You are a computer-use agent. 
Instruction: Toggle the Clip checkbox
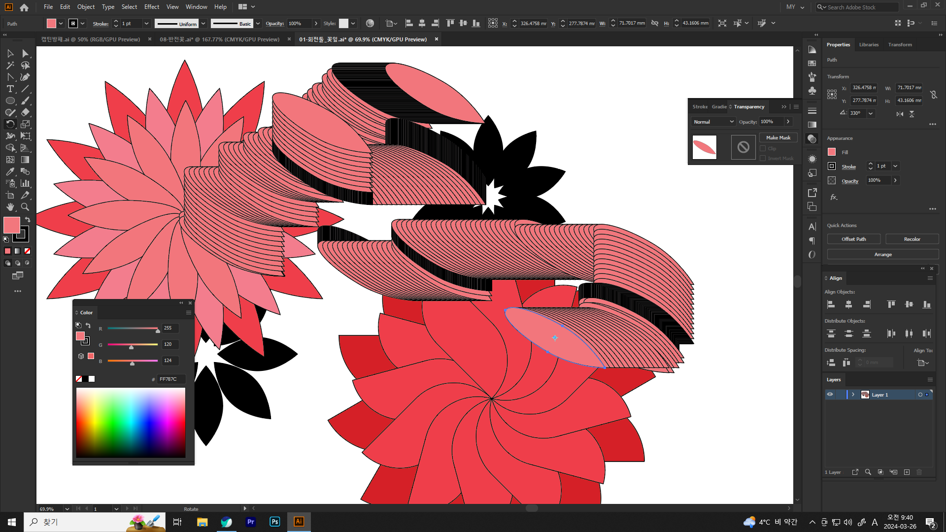click(763, 148)
